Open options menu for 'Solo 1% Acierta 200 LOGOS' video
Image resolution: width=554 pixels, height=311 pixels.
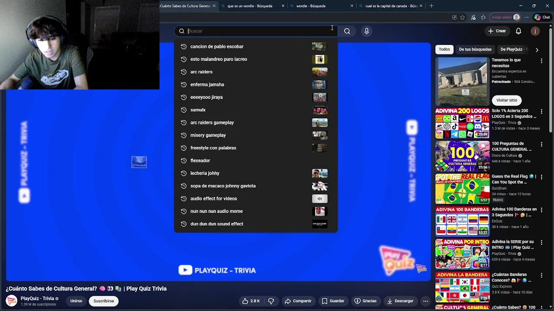pos(541,111)
